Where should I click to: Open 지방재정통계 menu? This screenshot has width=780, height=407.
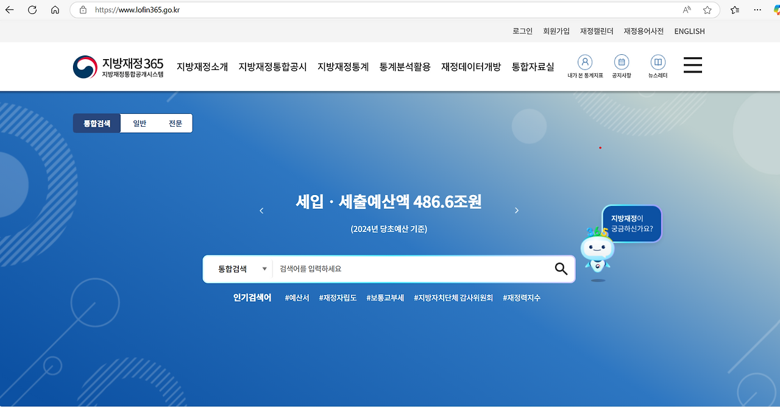(343, 67)
